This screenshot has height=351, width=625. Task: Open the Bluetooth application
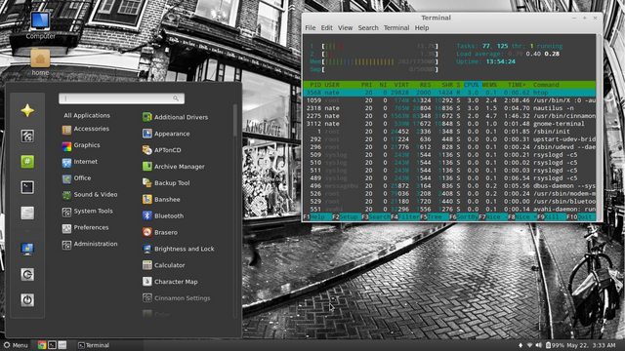coord(163,215)
